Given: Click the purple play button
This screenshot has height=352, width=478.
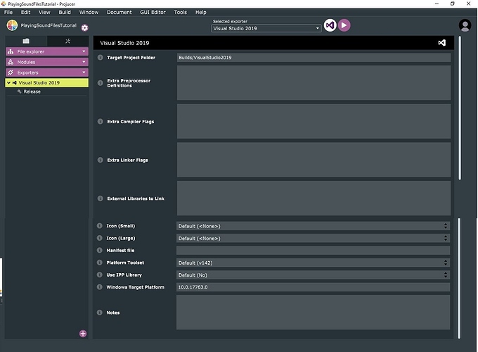Looking at the screenshot, I should [x=344, y=25].
